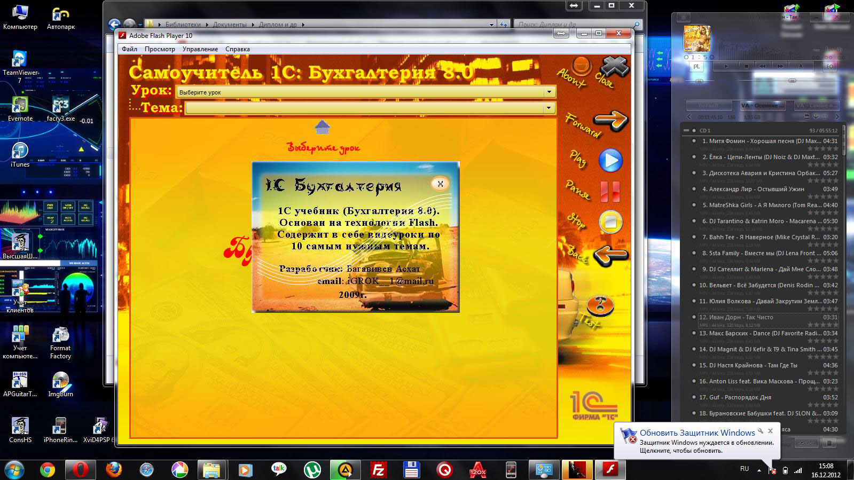The image size is (854, 480).
Task: Open the Управление menu
Action: [x=200, y=49]
